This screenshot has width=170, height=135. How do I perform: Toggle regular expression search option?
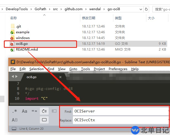tap(15, 111)
